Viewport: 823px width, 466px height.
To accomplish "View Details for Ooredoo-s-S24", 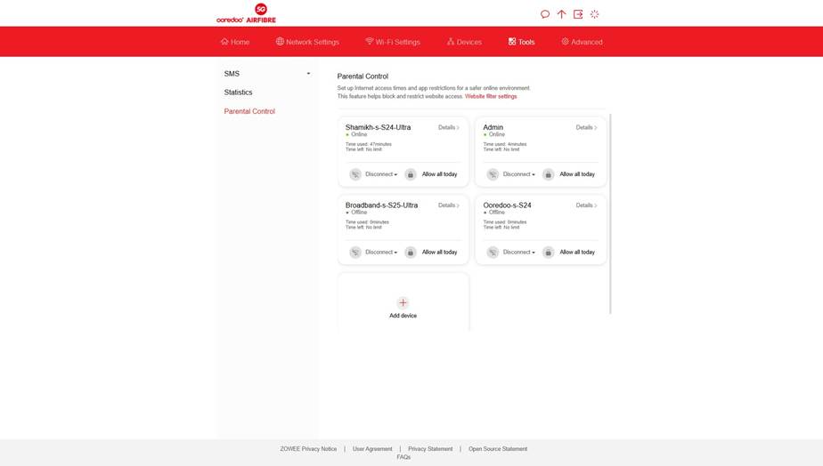I will [x=586, y=205].
